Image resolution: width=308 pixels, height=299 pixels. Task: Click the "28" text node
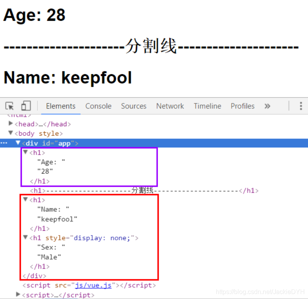45,171
